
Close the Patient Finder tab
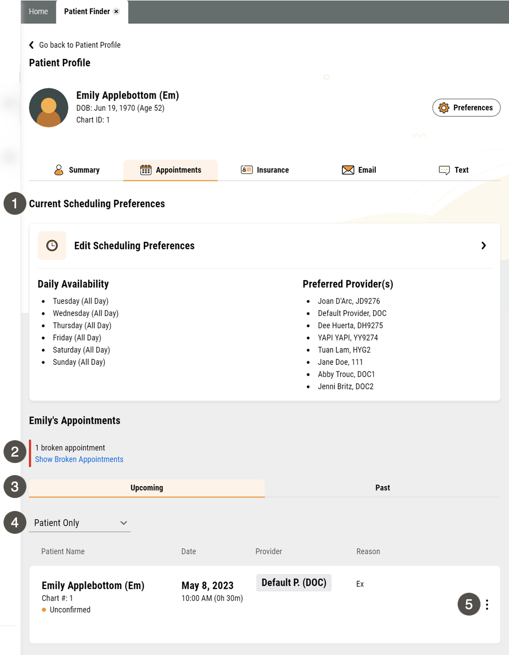[x=116, y=11]
